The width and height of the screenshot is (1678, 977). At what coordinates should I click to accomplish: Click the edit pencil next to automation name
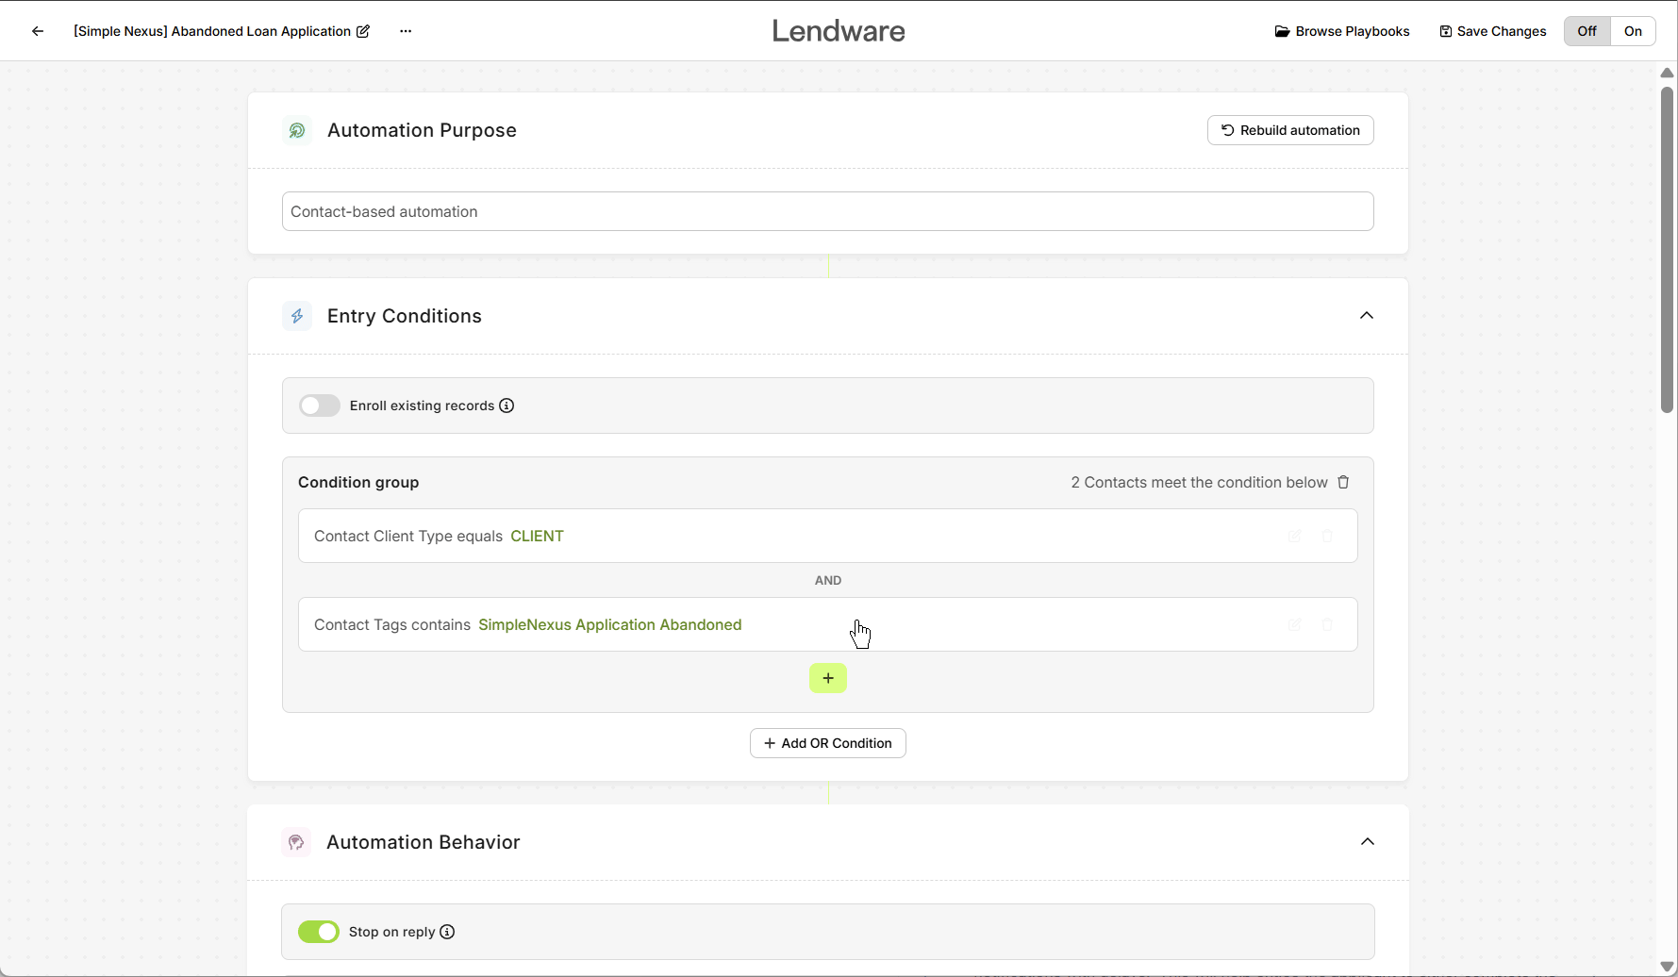[363, 31]
